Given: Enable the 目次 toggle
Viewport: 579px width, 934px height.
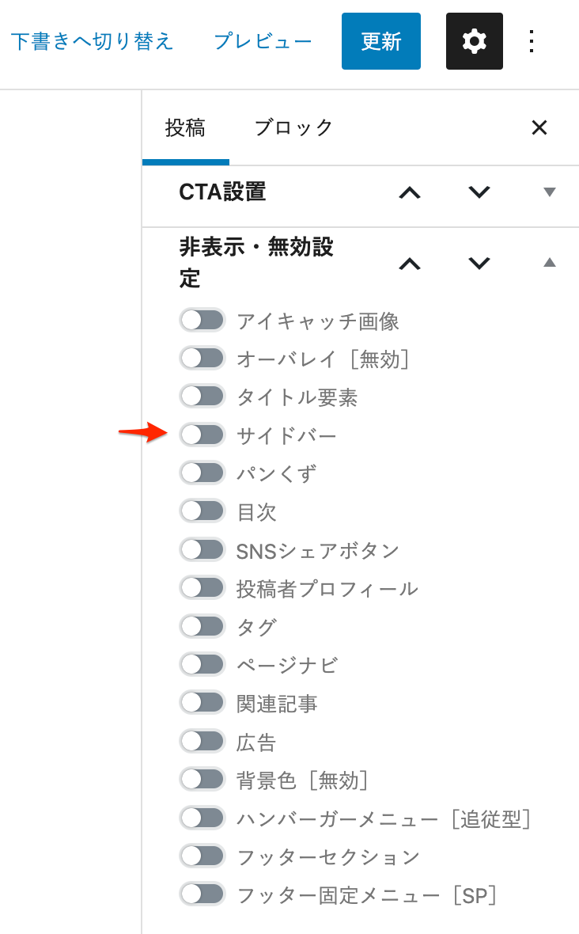Looking at the screenshot, I should [x=202, y=511].
